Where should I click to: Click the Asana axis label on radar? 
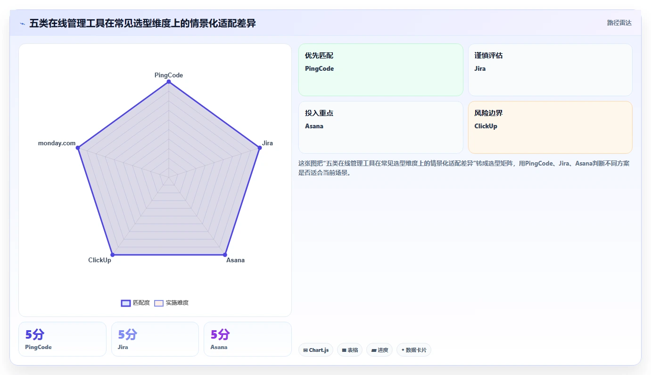click(x=235, y=260)
